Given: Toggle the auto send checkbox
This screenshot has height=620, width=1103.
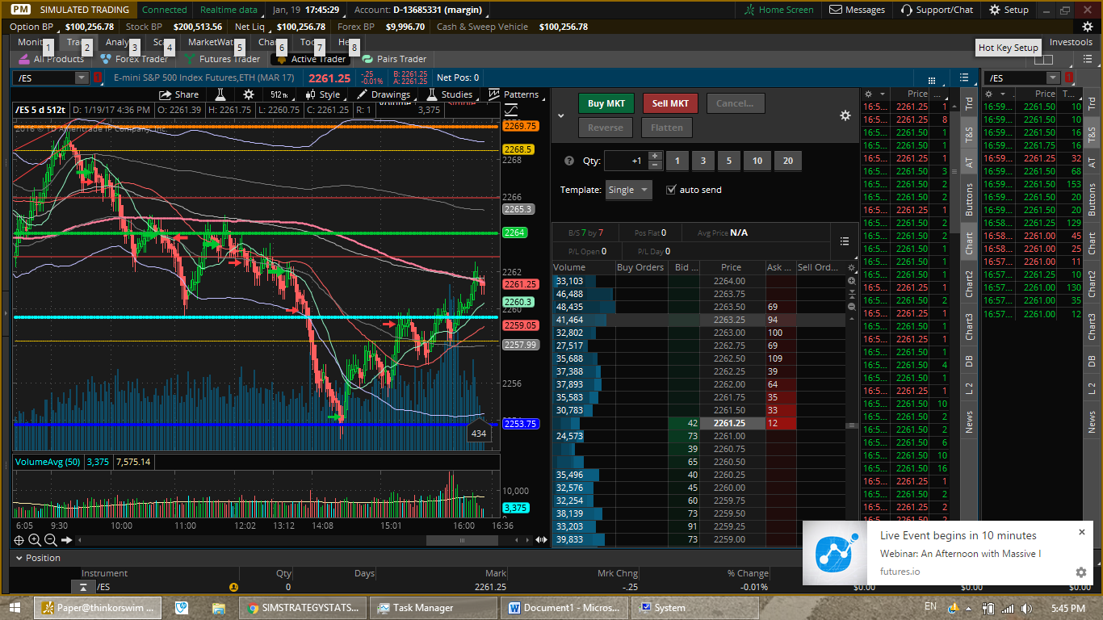Looking at the screenshot, I should [x=671, y=190].
